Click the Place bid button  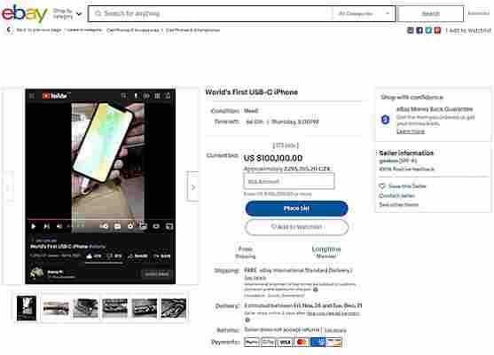(296, 209)
